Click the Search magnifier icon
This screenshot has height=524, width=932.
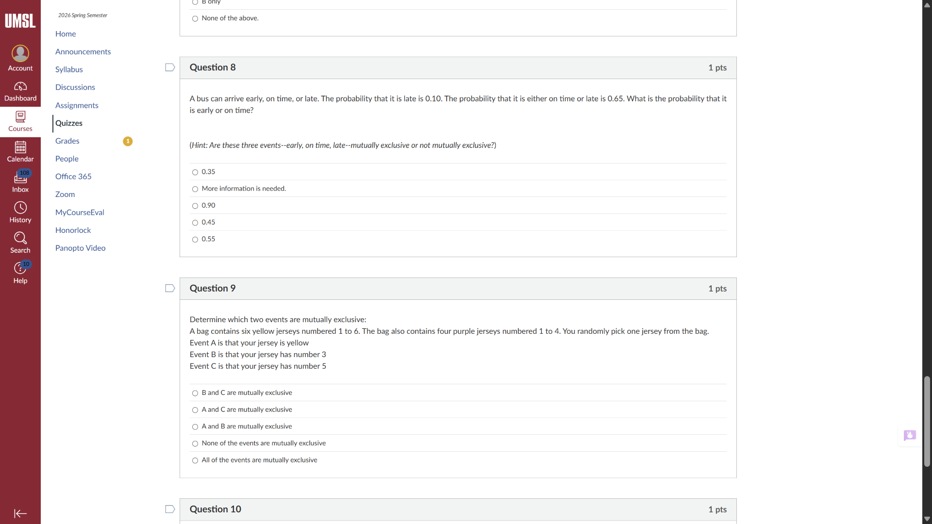[20, 238]
